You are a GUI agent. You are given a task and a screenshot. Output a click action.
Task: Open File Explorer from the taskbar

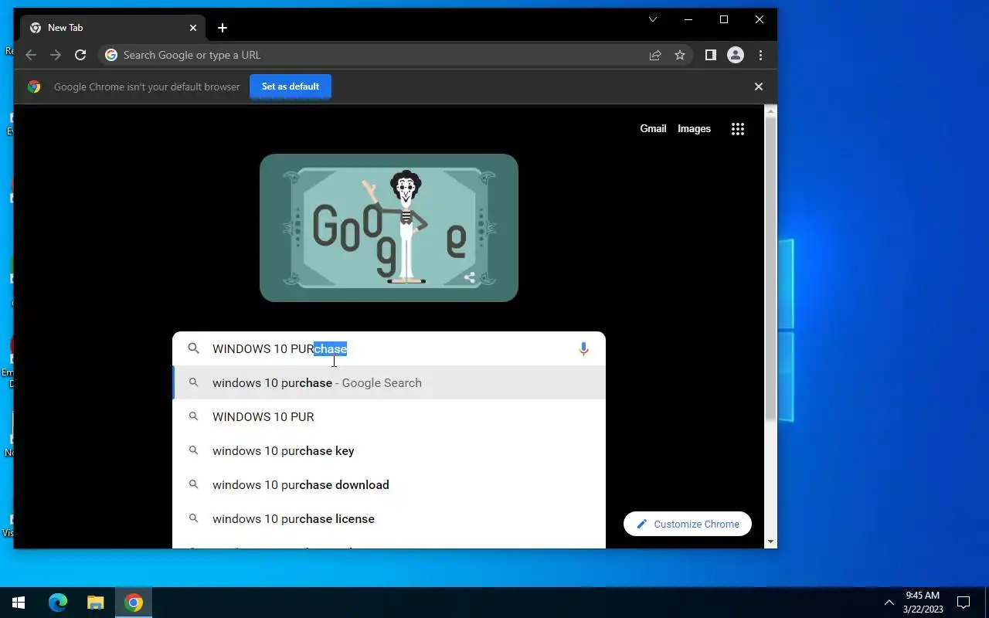point(95,603)
